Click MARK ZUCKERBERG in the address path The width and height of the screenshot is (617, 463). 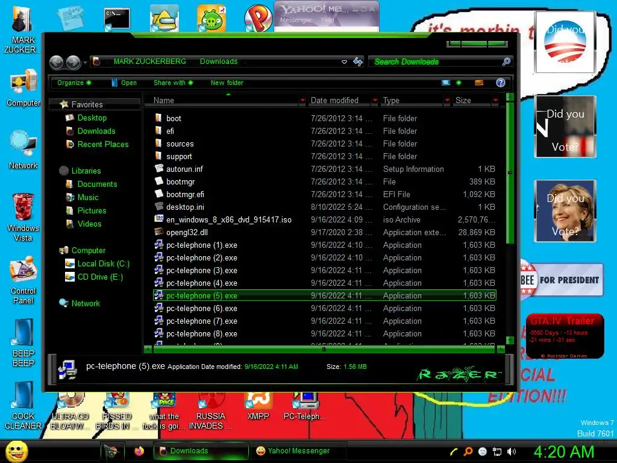[x=150, y=61]
